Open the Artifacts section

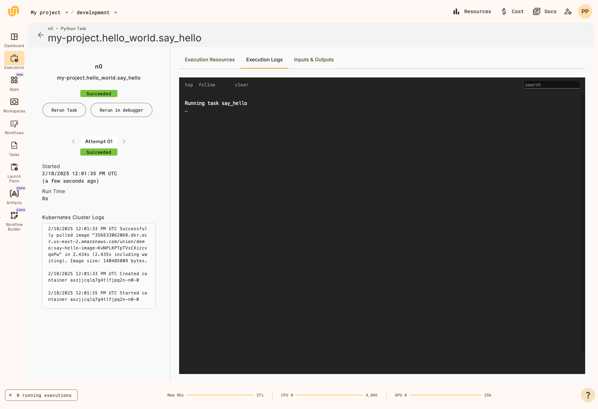(14, 196)
